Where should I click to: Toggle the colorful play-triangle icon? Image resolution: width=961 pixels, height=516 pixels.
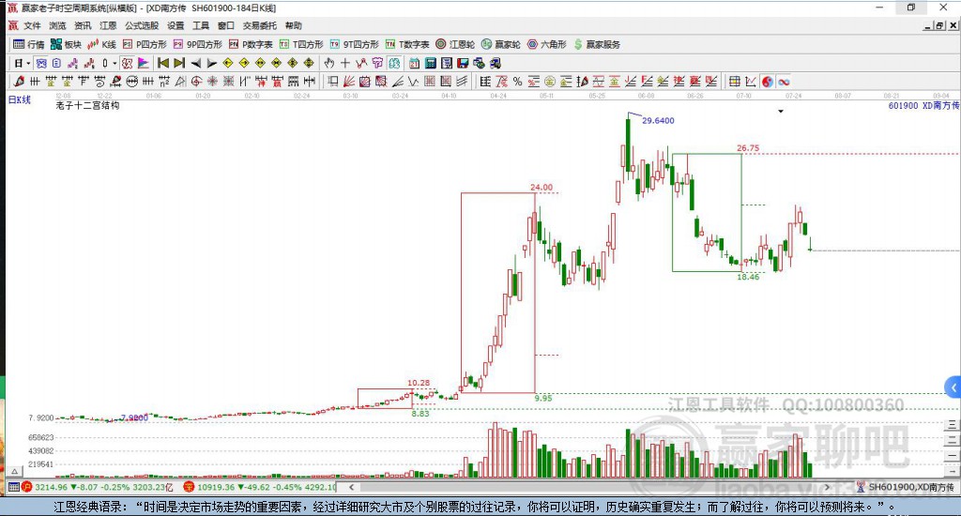pos(143,63)
